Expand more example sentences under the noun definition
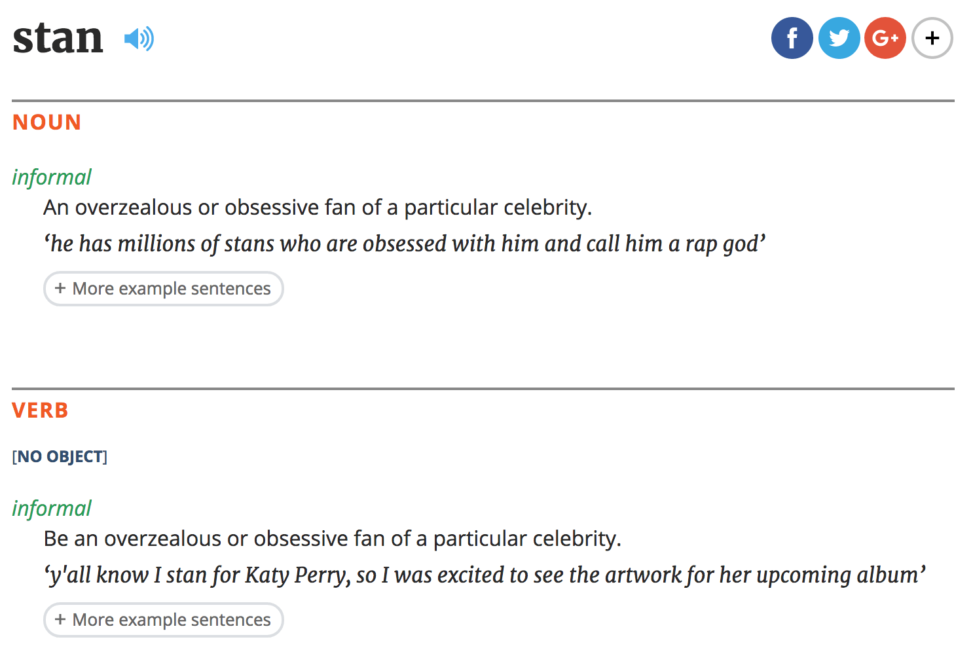The image size is (973, 669). click(164, 289)
